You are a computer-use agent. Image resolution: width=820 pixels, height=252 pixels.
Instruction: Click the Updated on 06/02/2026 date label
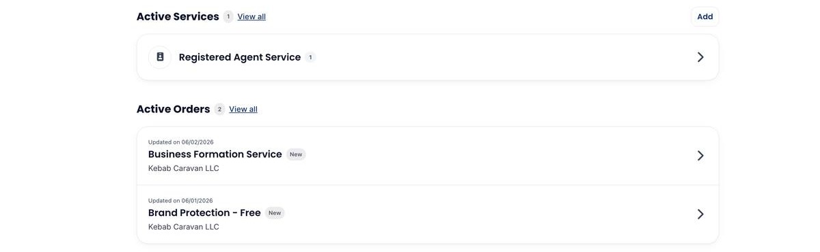coord(181,142)
